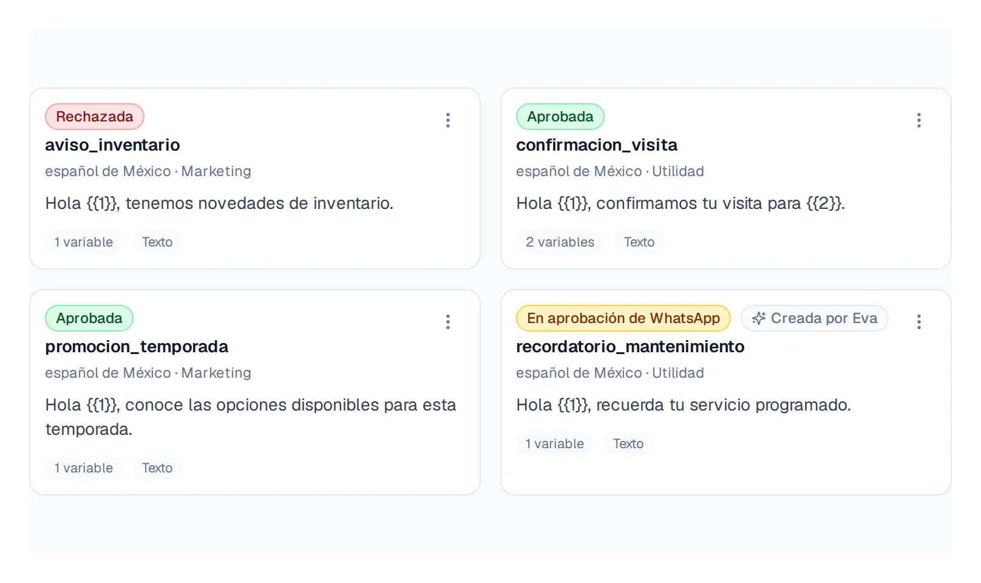Click the Aprobada badge on promocion_temporada

pos(89,318)
